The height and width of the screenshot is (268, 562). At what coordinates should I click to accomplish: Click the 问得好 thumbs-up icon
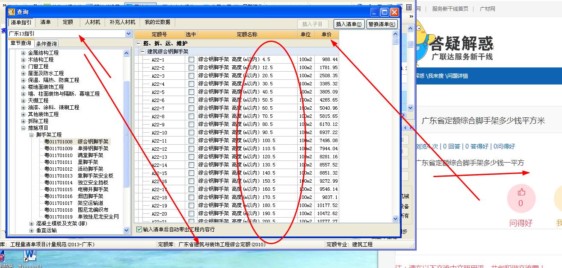pos(521,192)
